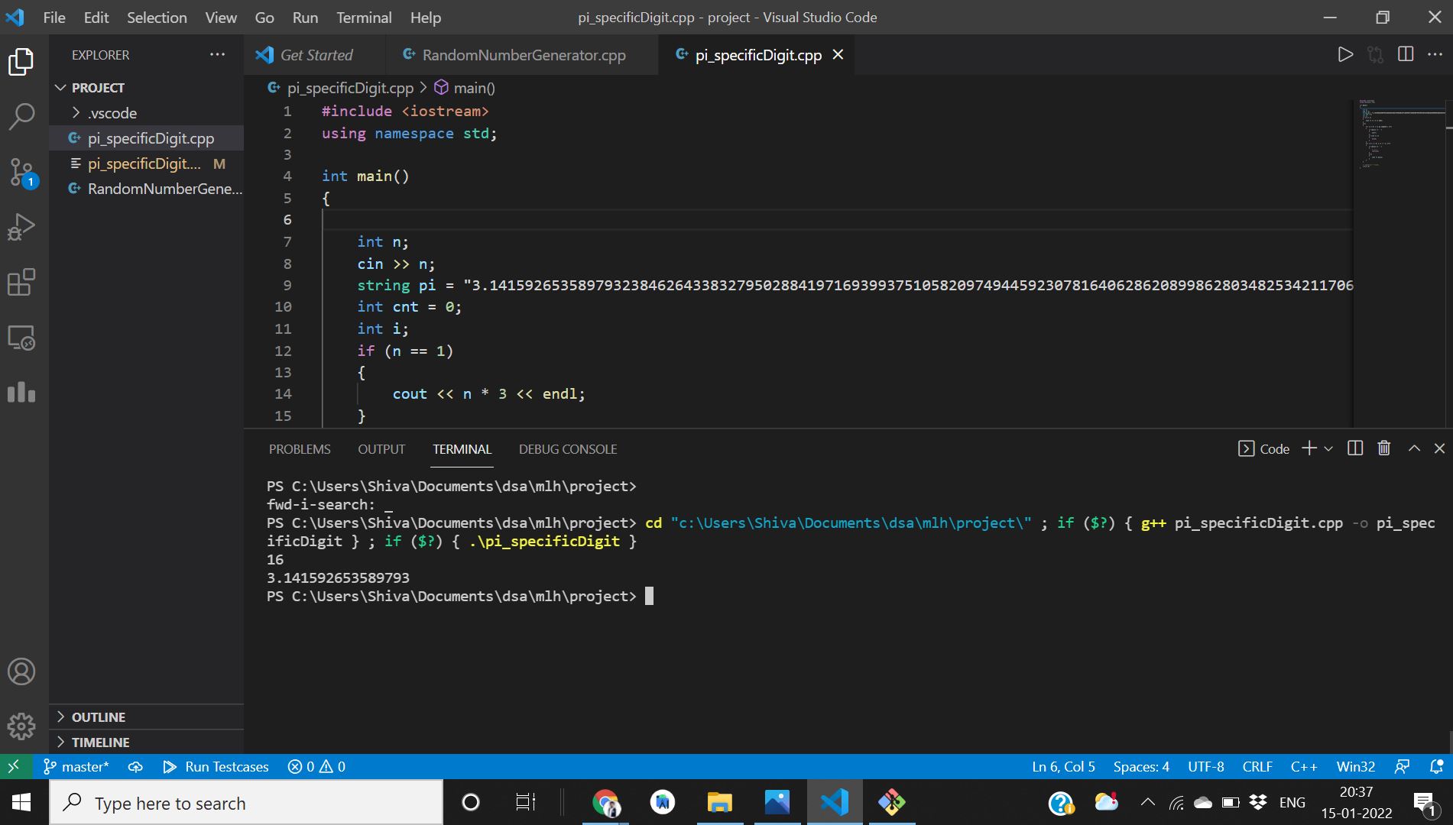Open the new terminal launch profile dropdown
Viewport: 1453px width, 825px height.
1328,448
